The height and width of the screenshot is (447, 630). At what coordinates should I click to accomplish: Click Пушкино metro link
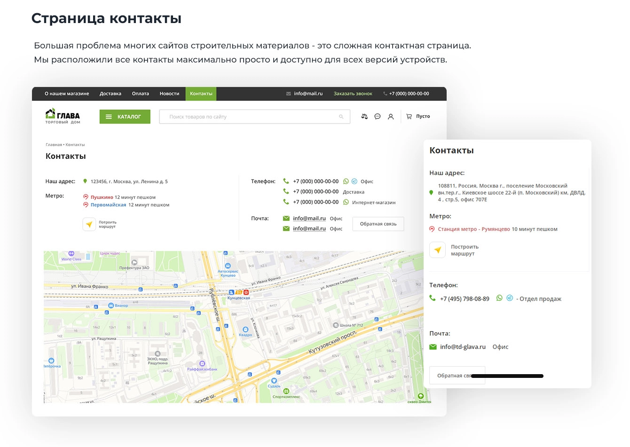102,197
